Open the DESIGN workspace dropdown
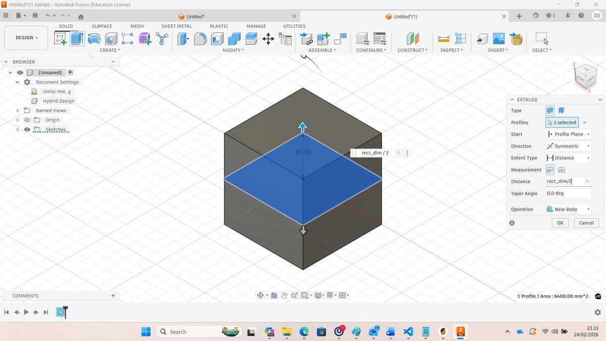Image resolution: width=606 pixels, height=341 pixels. [x=26, y=38]
